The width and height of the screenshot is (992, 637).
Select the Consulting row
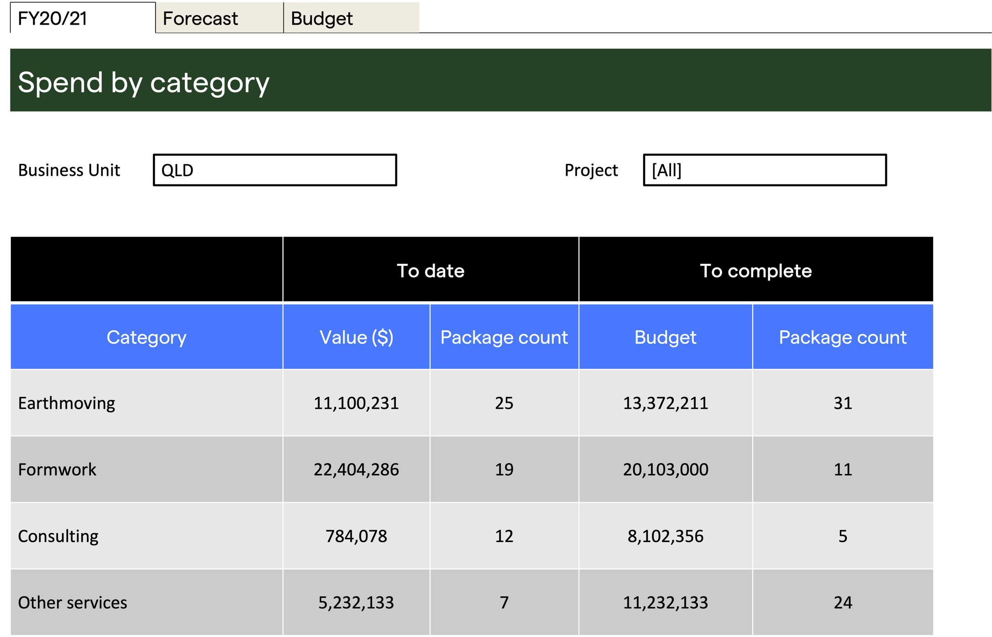tap(58, 536)
